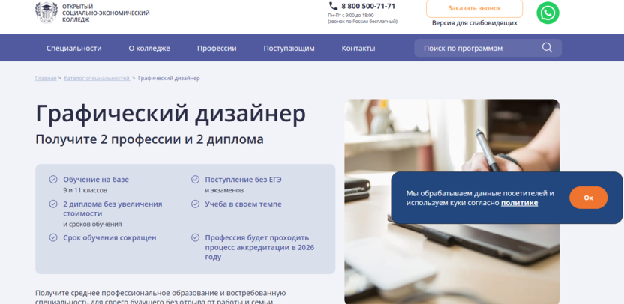Click the Графический дизайнер page heading
Screen dimensions: 624x304
171,113
